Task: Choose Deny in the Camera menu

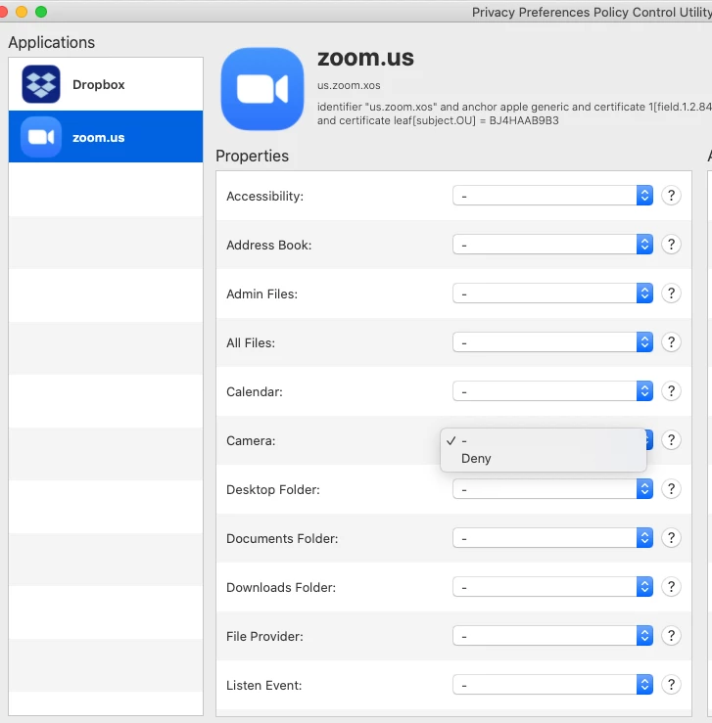Action: 544,458
